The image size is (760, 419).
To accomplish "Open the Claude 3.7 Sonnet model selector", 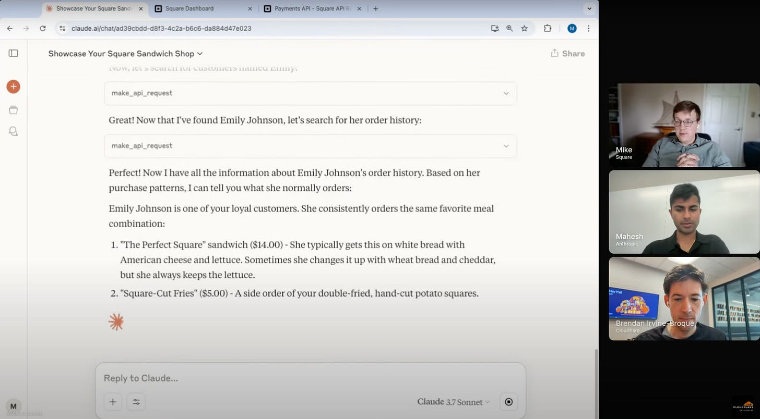I will coord(454,402).
